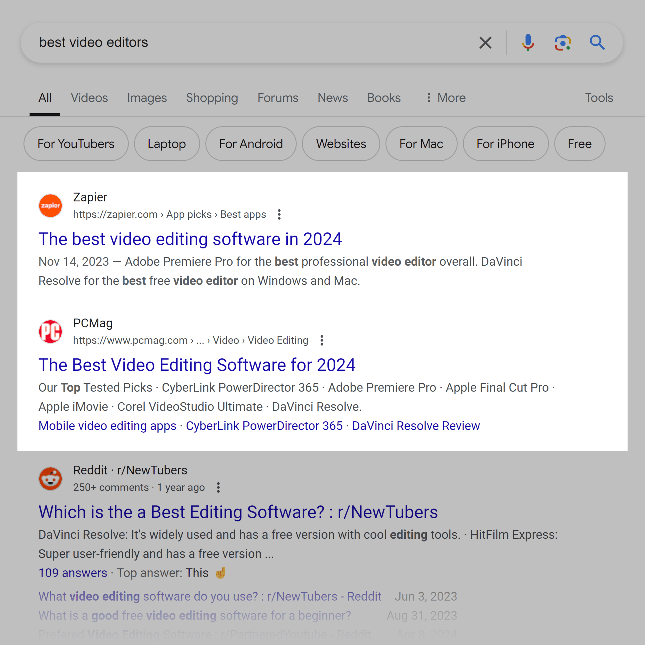Clear the search box with the X icon
Image resolution: width=645 pixels, height=645 pixels.
pyautogui.click(x=485, y=43)
